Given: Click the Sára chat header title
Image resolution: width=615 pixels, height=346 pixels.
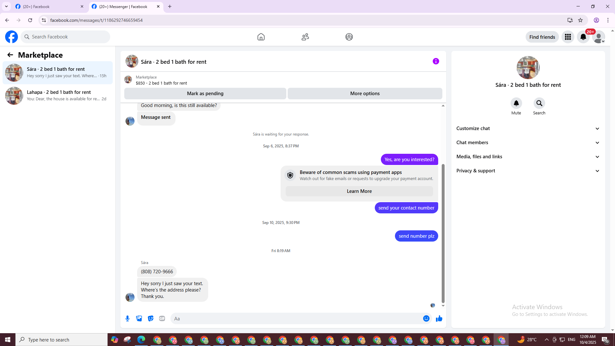Looking at the screenshot, I should (x=174, y=62).
